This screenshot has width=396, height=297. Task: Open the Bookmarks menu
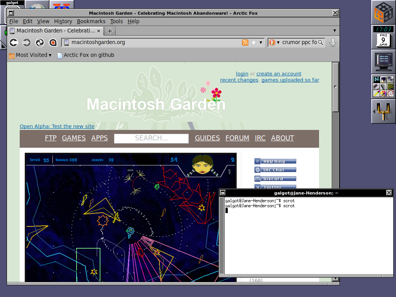point(91,22)
